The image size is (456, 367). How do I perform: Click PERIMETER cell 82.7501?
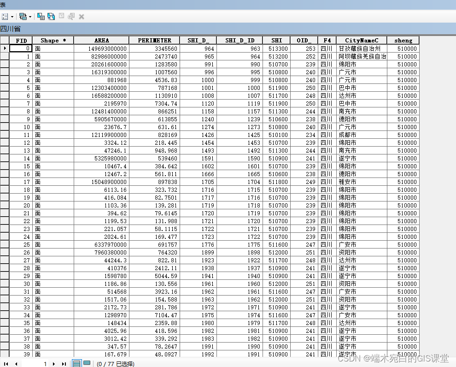click(x=154, y=198)
